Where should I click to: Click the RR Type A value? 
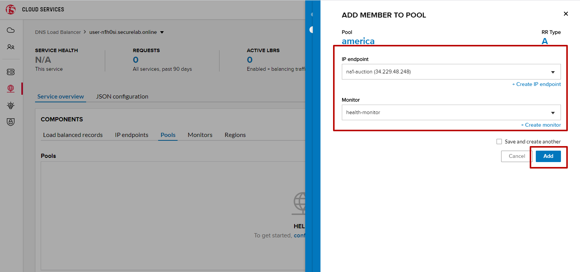[545, 41]
